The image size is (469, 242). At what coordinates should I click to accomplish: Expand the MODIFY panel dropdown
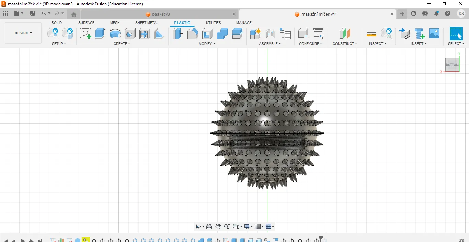(x=207, y=44)
